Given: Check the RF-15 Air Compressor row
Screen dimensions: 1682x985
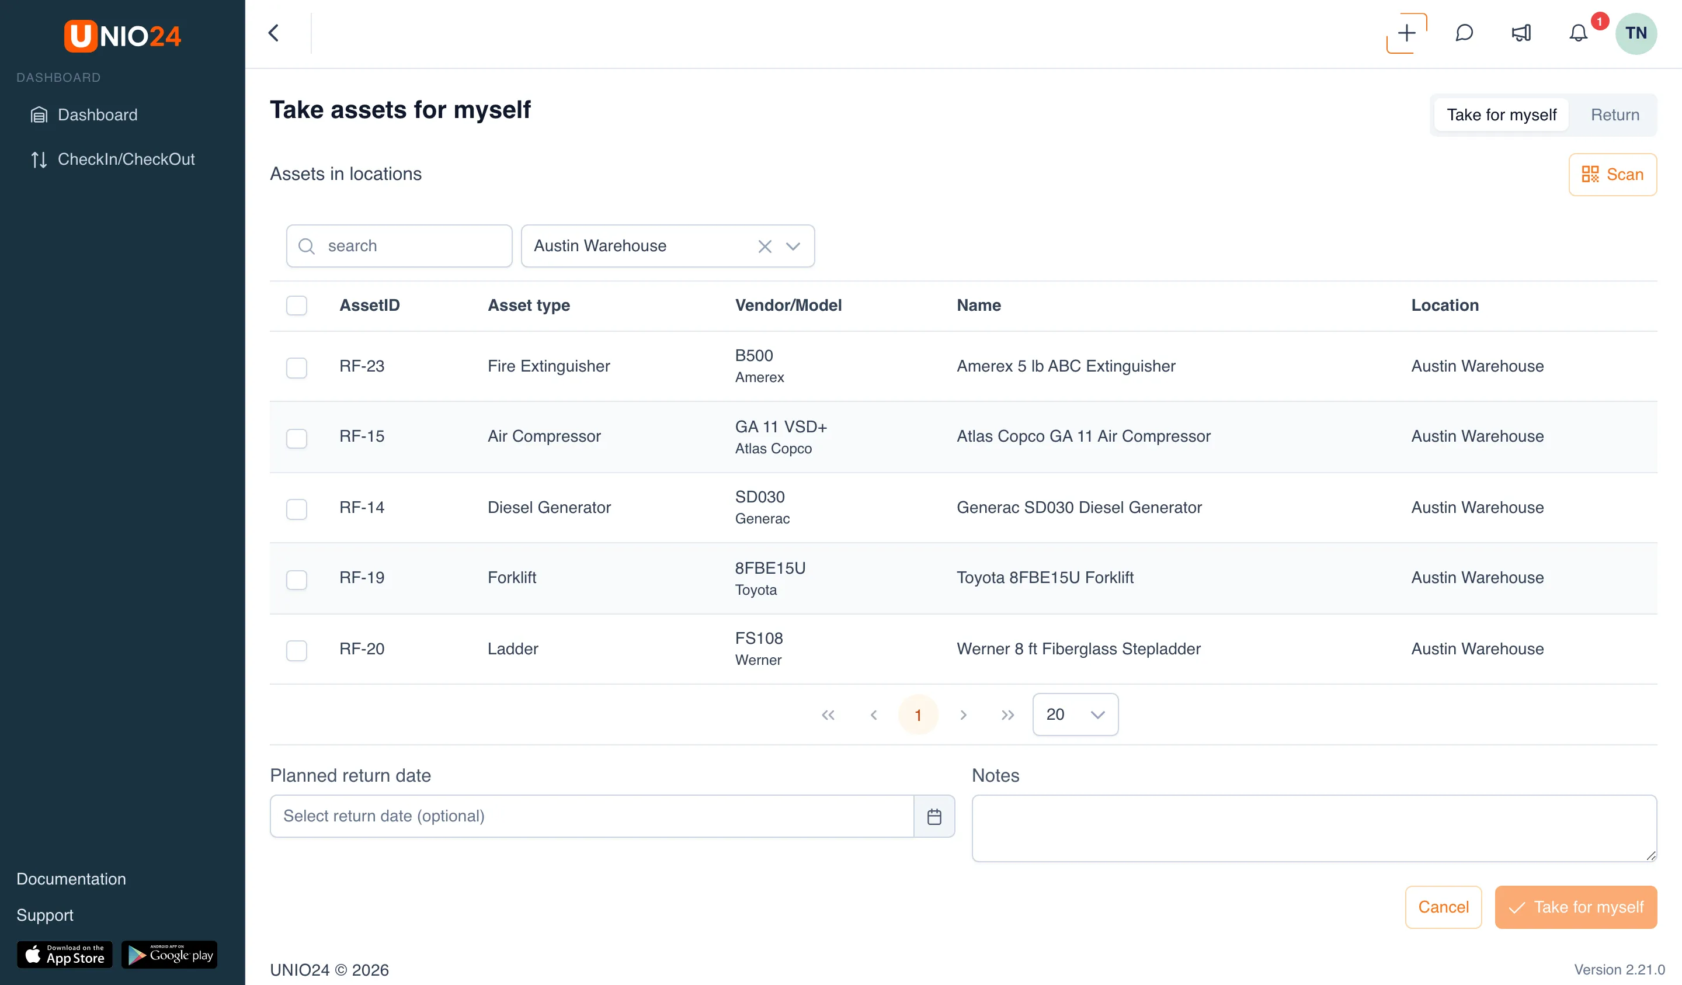Looking at the screenshot, I should click(296, 439).
